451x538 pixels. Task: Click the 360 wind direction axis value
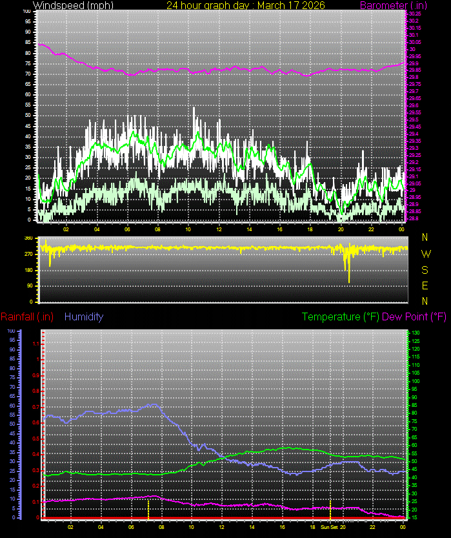pyautogui.click(x=28, y=238)
